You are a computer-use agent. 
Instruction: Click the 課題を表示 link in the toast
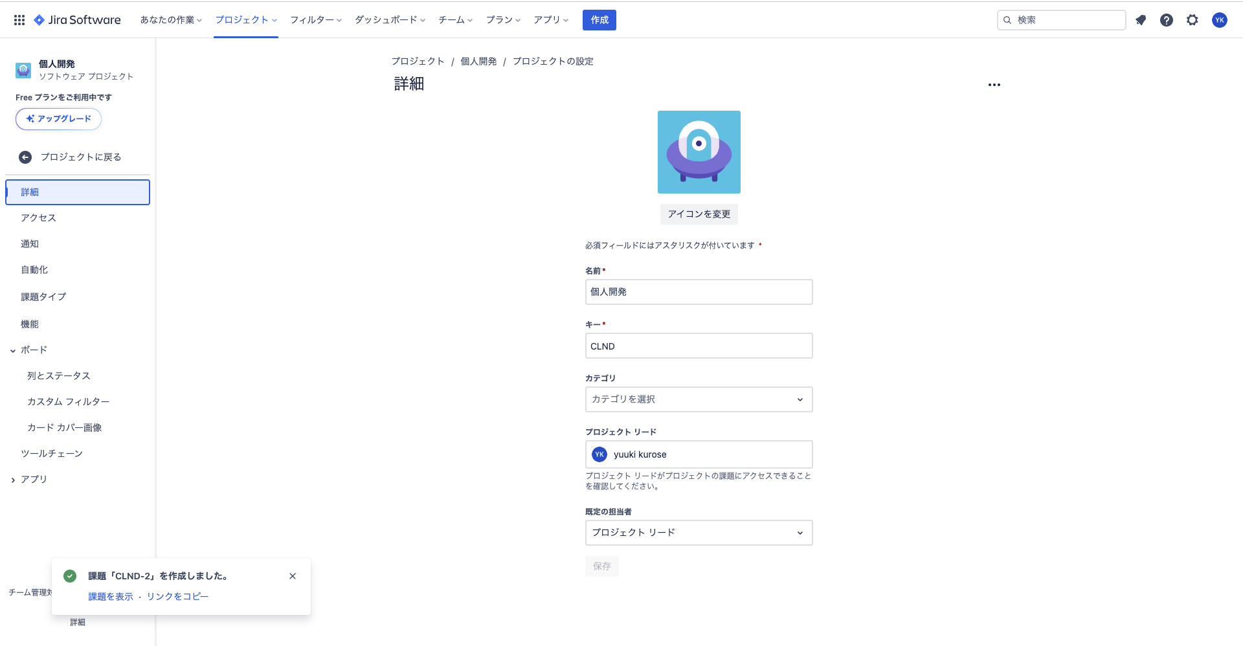tap(110, 596)
